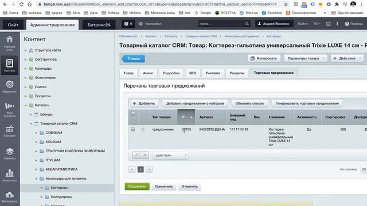Click the browser address bar
Image resolution: width=367 pixels, height=206 pixels.
[x=161, y=4]
